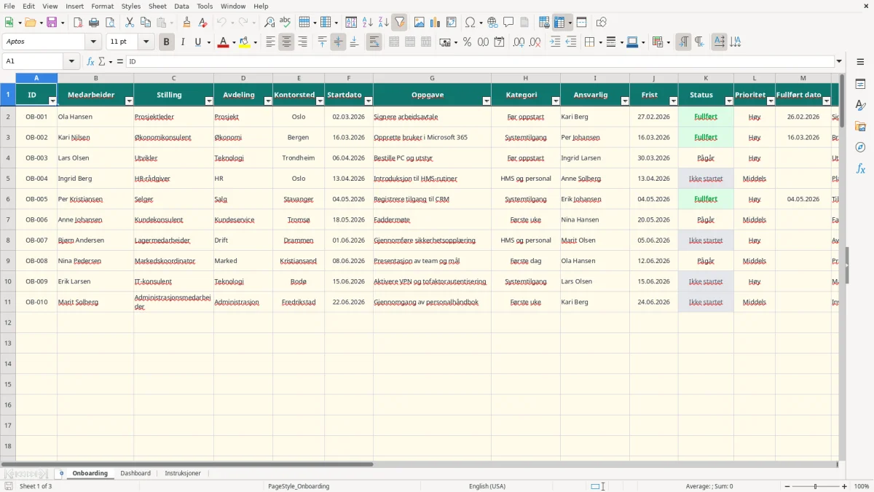Image resolution: width=874 pixels, height=492 pixels.
Task: Click the Define Print Area icon
Action: [545, 23]
